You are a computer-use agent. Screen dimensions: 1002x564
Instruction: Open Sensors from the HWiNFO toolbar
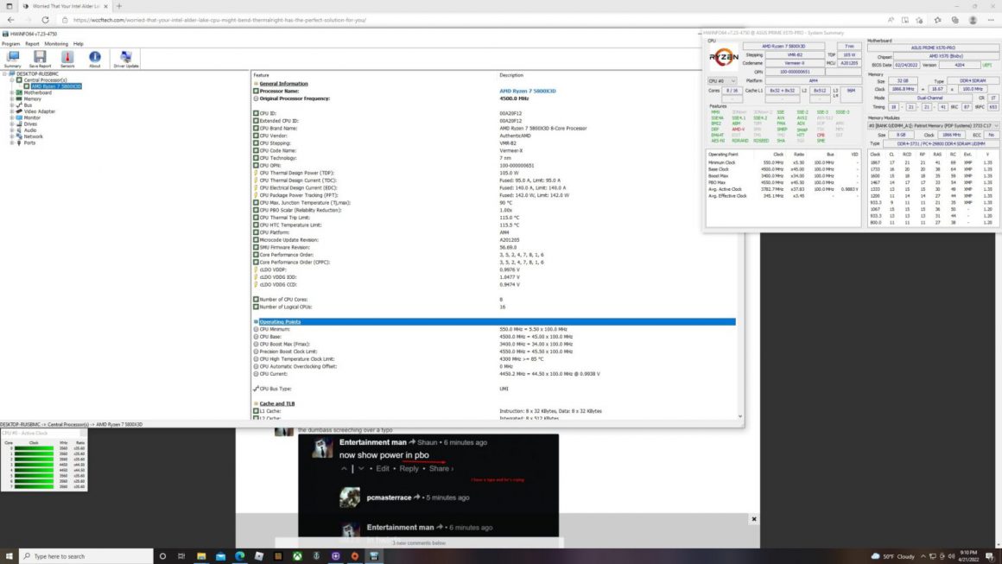(x=67, y=55)
